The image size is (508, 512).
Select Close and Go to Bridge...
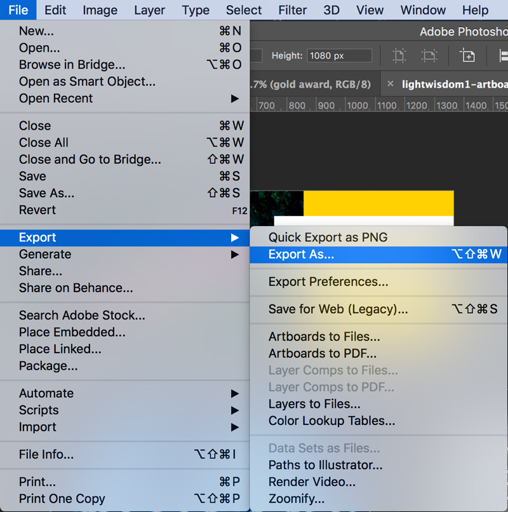tap(124, 159)
